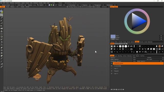Pick a shade in the color triangle
The image size is (164, 92).
pyautogui.click(x=137, y=21)
